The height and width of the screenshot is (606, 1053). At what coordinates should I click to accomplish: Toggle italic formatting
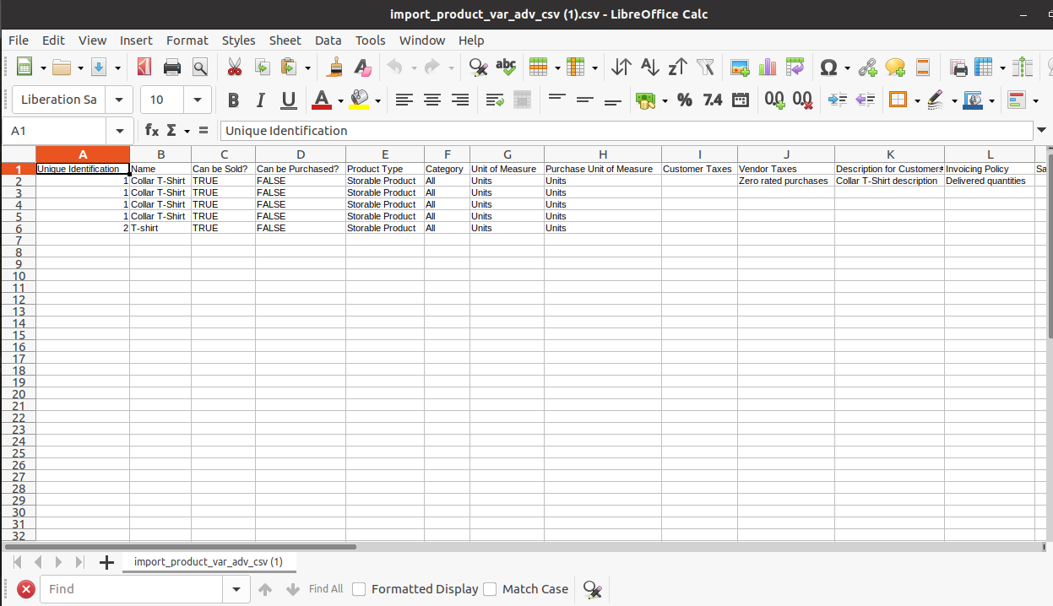(261, 100)
